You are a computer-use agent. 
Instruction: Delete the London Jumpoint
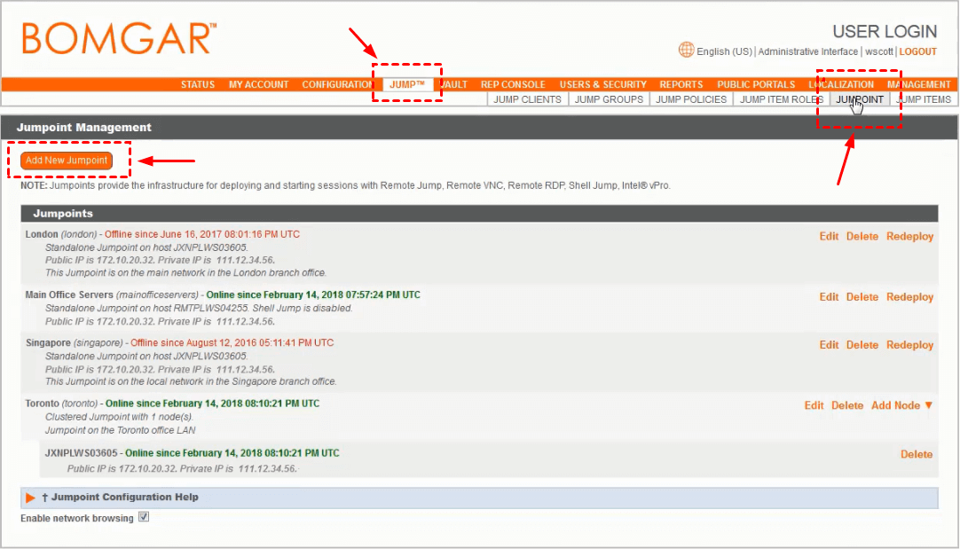pyautogui.click(x=862, y=236)
